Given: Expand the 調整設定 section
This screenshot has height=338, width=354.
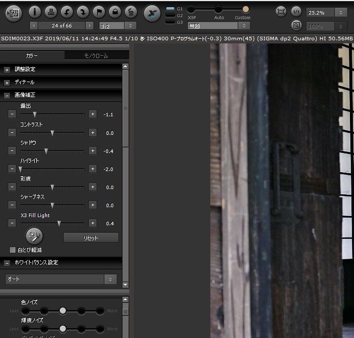Looking at the screenshot, I should coord(7,70).
